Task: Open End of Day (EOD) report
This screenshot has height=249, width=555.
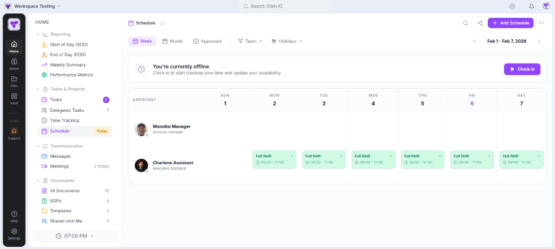Action: tap(75, 55)
